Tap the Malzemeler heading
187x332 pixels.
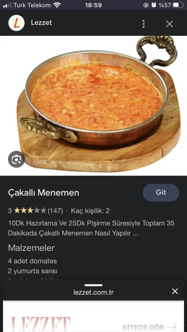(x=31, y=248)
